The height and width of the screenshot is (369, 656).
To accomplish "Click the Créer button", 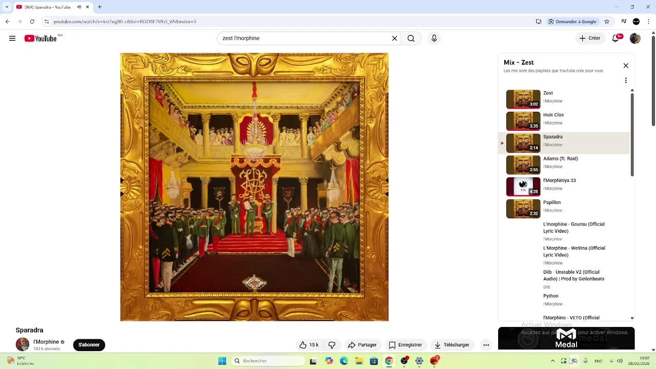I will [x=590, y=38].
